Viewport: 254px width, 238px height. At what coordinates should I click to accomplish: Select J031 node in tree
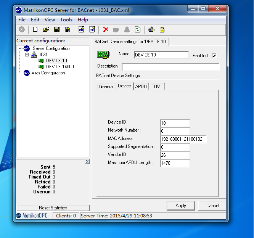(43, 55)
